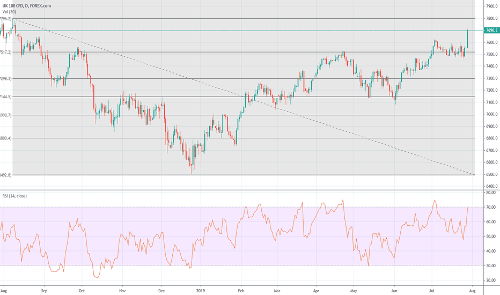The width and height of the screenshot is (500, 295).
Task: Click the 6700.0 price scale value
Action: click(492, 150)
